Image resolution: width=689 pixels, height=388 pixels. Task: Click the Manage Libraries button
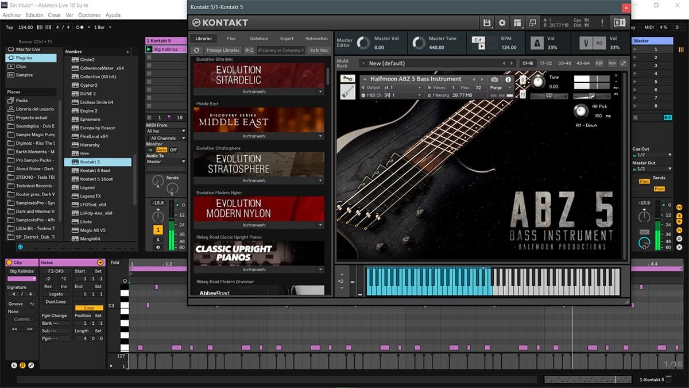tap(223, 50)
